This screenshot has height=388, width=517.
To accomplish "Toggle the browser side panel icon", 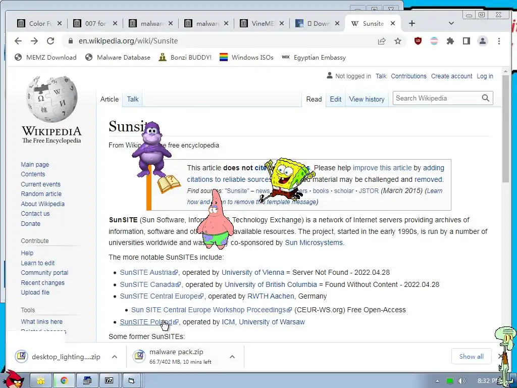I will [x=466, y=41].
